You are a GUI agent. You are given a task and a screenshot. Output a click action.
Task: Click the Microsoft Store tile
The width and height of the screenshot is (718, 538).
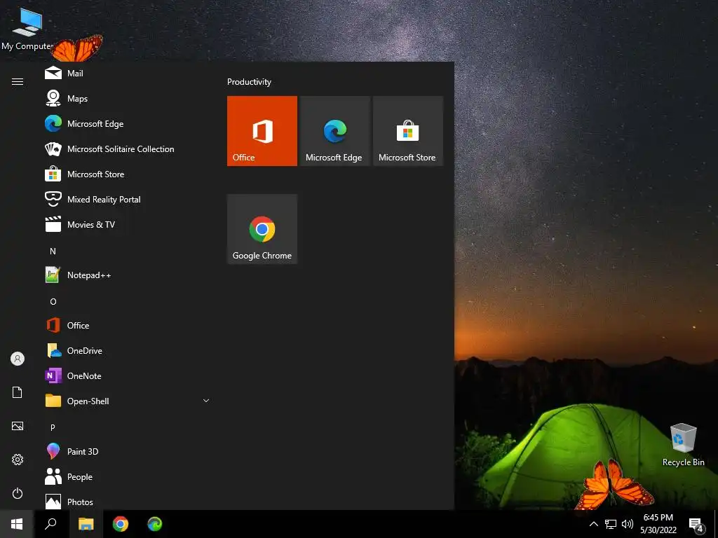click(x=408, y=131)
